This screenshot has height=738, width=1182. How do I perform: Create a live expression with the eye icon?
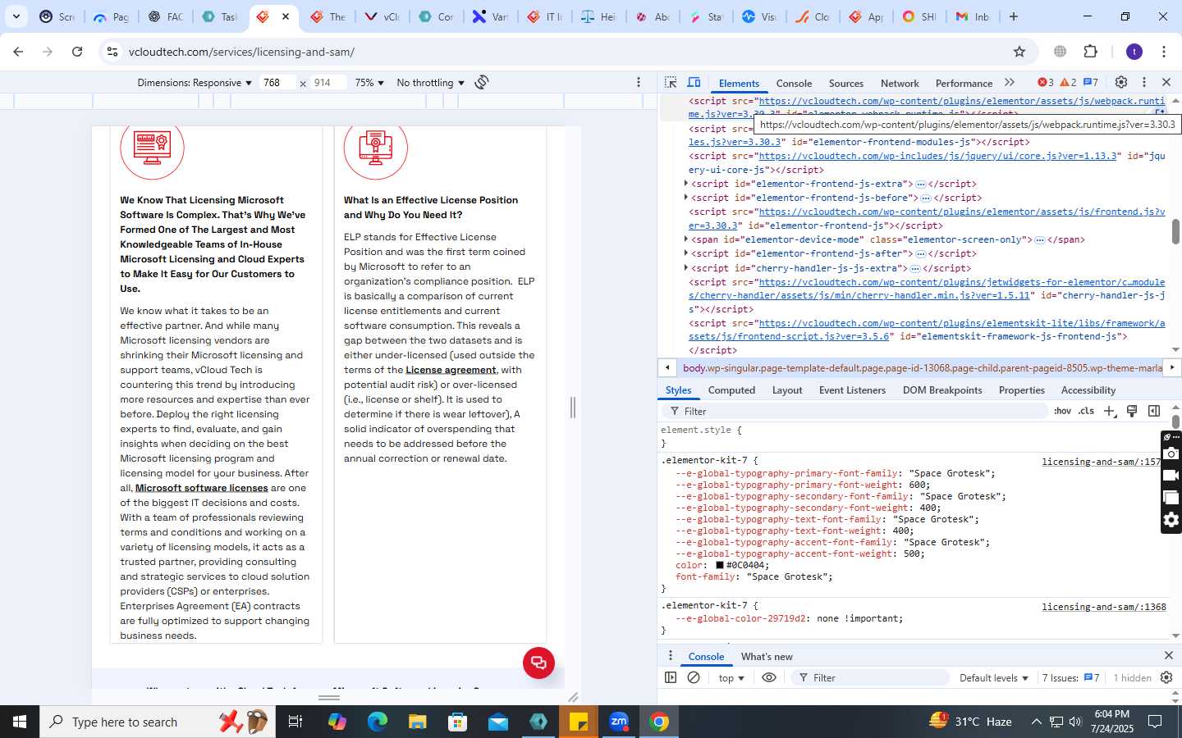[x=769, y=677]
